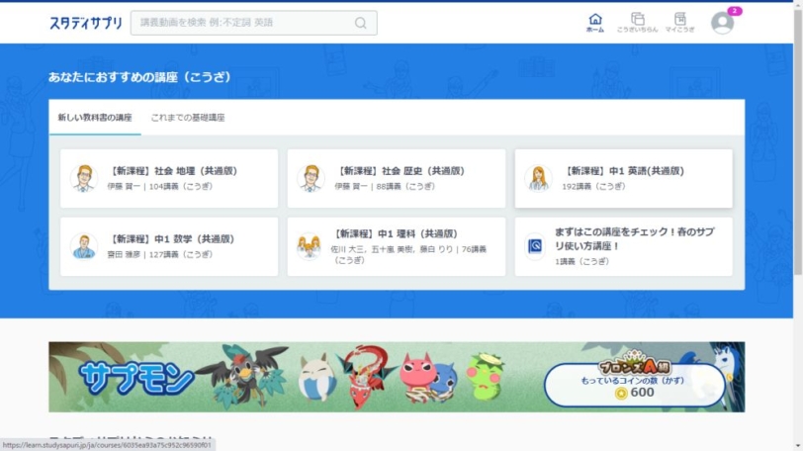Open the 春のサプリ使い方講座 card
This screenshot has width=803, height=451.
(x=623, y=246)
